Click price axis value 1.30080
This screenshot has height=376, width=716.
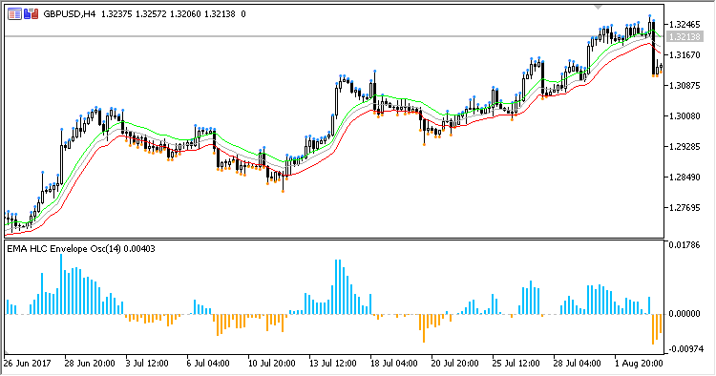684,115
